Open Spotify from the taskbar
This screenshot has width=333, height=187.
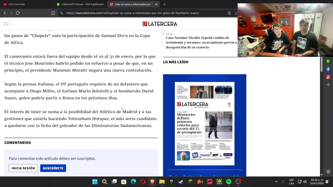tap(229, 182)
